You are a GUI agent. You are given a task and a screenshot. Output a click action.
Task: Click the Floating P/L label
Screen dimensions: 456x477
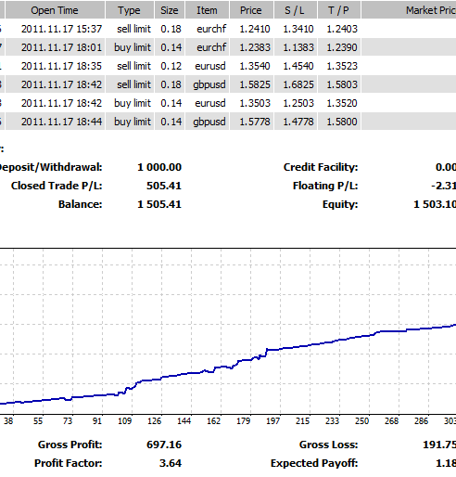pos(325,186)
